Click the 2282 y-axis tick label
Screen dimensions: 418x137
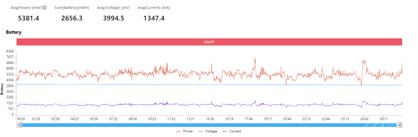[10, 97]
